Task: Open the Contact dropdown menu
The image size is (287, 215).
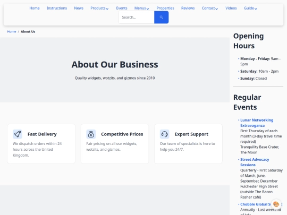Action: coord(210,8)
